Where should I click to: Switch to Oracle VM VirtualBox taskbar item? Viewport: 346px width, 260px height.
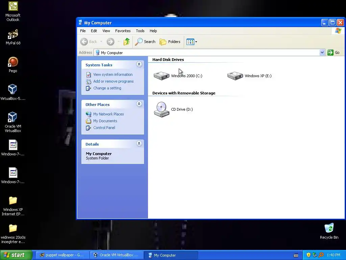117,255
